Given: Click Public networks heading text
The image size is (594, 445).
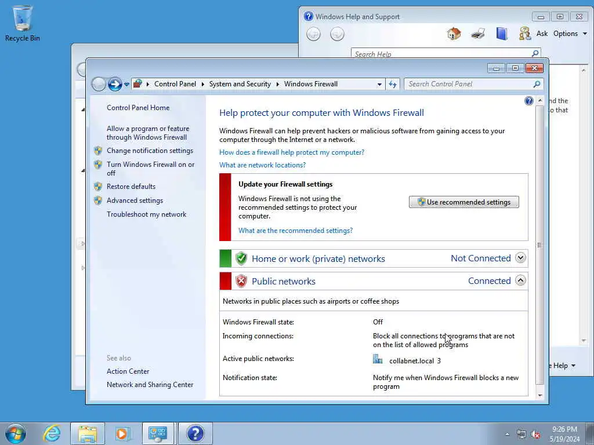Looking at the screenshot, I should tap(283, 282).
